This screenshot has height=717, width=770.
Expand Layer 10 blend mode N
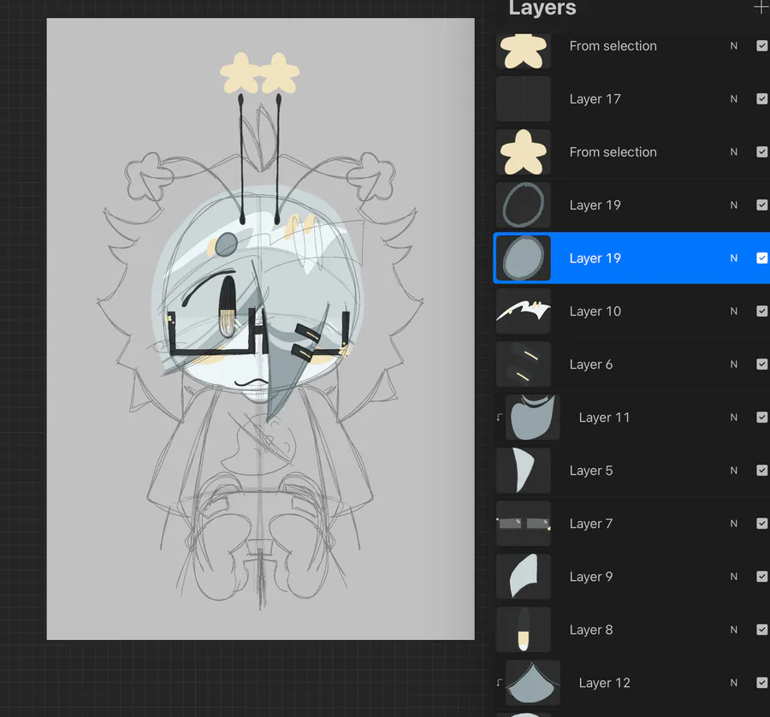[734, 311]
